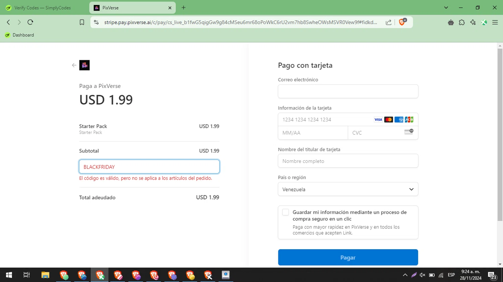Click the BLACKFRIDAY promo code field
Viewport: 503px width, 282px height.
149,167
